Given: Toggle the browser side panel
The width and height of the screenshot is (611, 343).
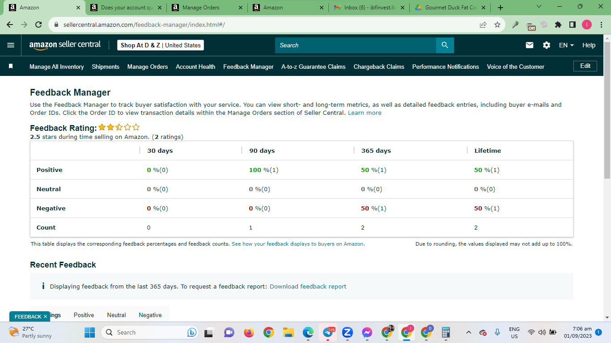Looking at the screenshot, I should tap(573, 25).
